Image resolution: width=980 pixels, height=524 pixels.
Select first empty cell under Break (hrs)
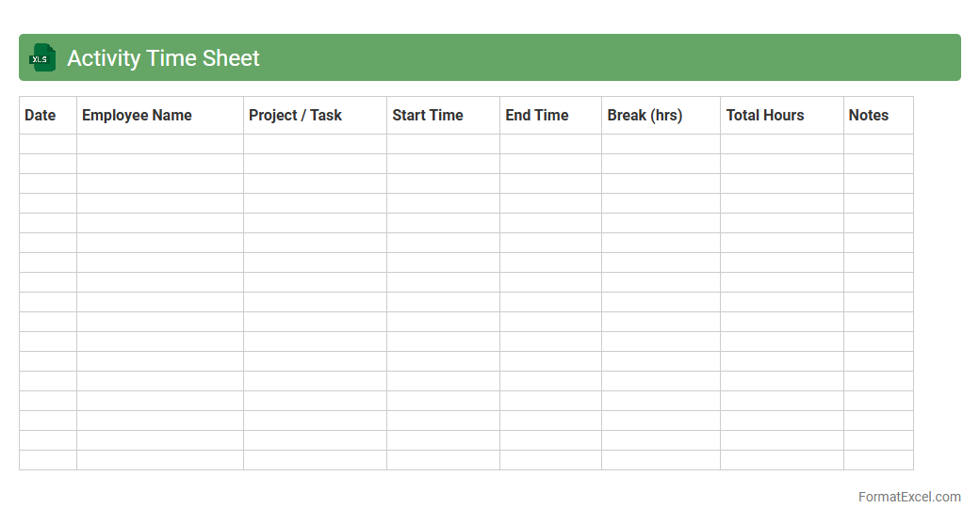pos(661,144)
